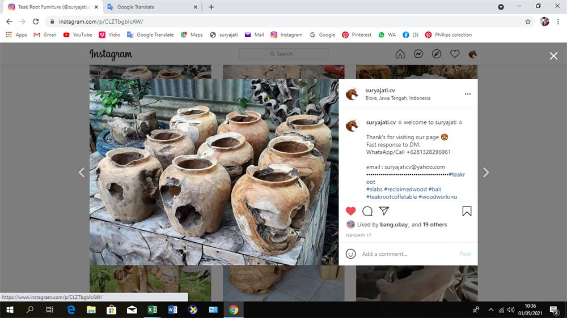
Task: Launch Microsoft Edge from taskbar
Action: tap(71, 310)
